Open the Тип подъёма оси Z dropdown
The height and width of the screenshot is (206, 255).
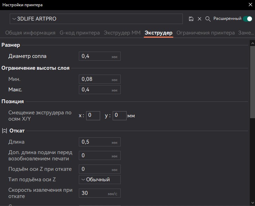(x=100, y=180)
